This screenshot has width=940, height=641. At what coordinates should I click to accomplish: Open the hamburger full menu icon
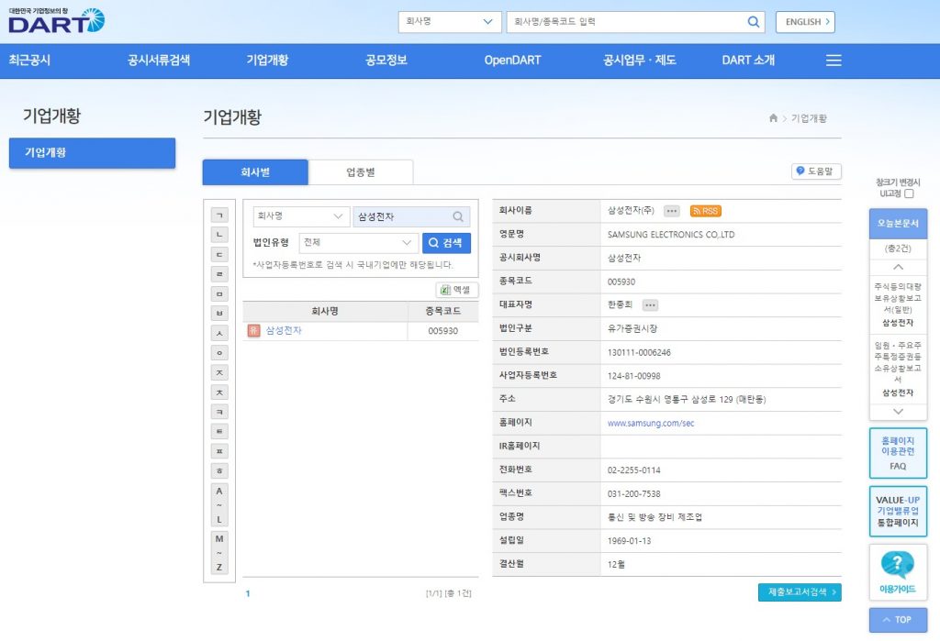(x=834, y=60)
